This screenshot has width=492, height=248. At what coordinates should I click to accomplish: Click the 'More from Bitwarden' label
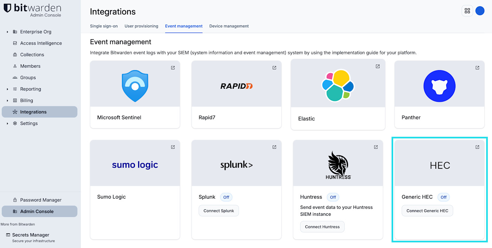18,224
